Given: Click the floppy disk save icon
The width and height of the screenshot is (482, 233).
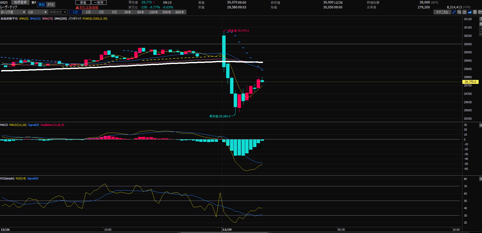Looking at the screenshot, I should pyautogui.click(x=475, y=12).
